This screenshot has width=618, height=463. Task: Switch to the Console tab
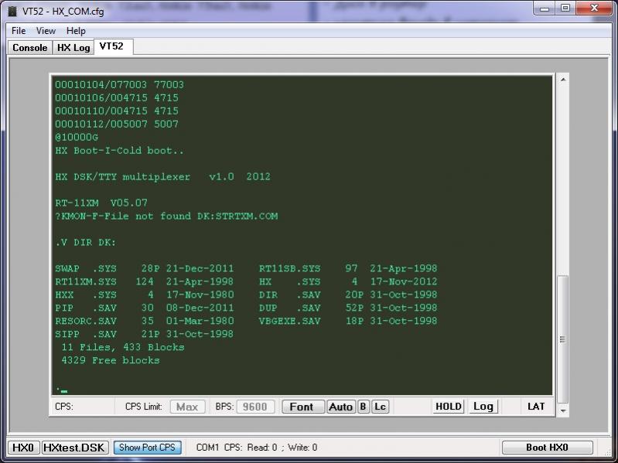coord(30,48)
